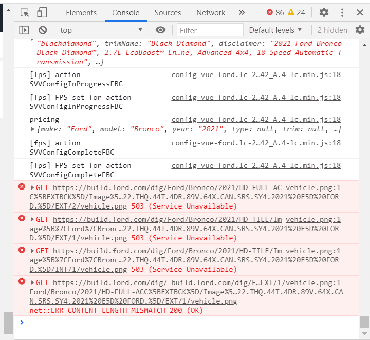Focus the Filter input field
Viewport: 370px width, 340px height.
click(x=210, y=30)
